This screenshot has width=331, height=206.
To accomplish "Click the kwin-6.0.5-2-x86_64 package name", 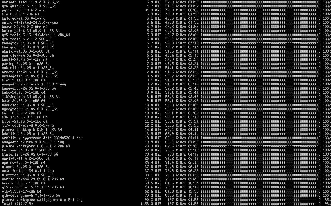I will click(22, 113).
